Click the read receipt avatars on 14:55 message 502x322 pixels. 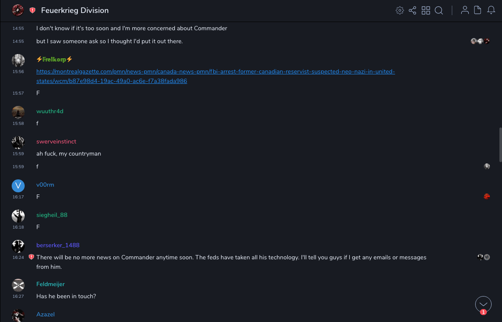pyautogui.click(x=480, y=41)
